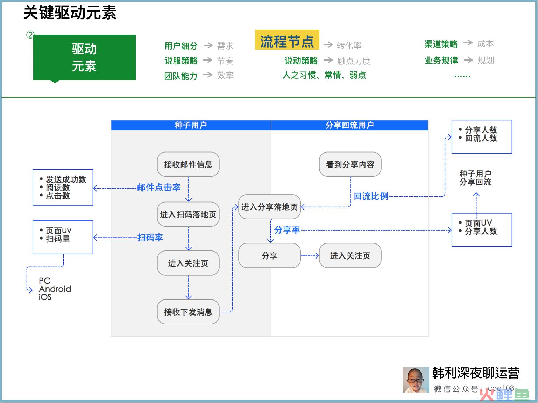Click the 人之习惯、常情、弱点 text
The image size is (538, 403).
(324, 75)
